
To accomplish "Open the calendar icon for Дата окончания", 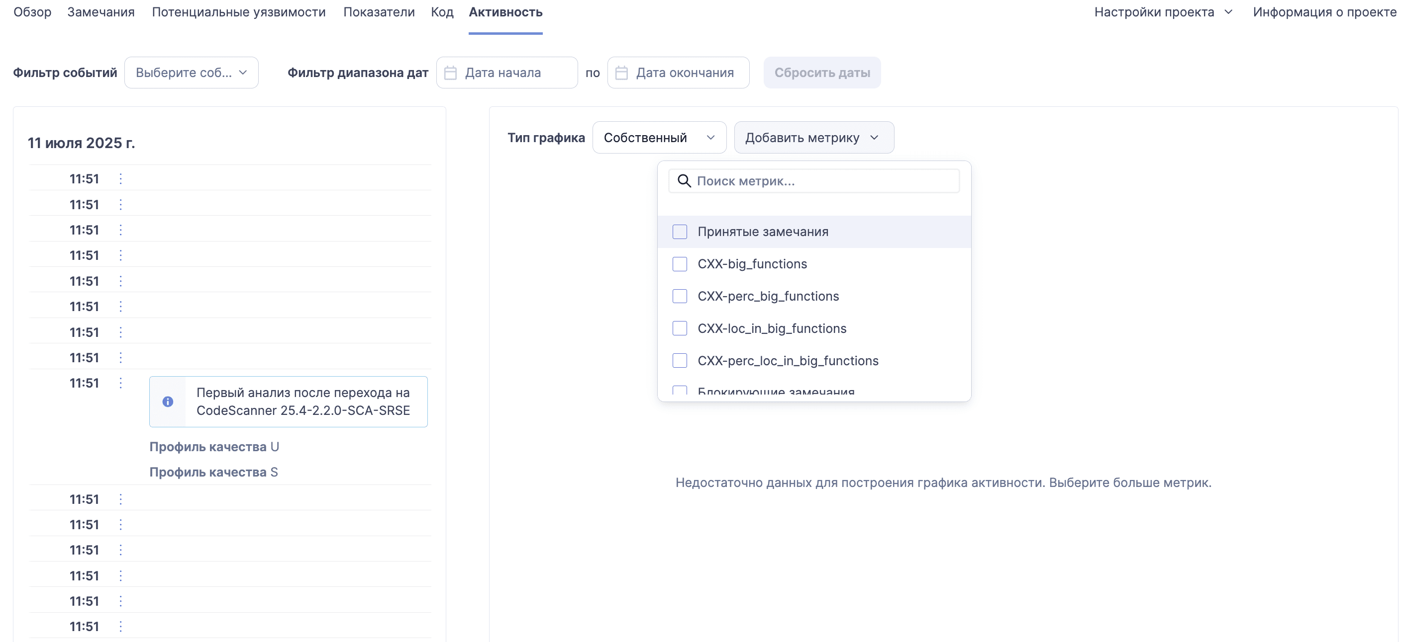I will [x=621, y=72].
